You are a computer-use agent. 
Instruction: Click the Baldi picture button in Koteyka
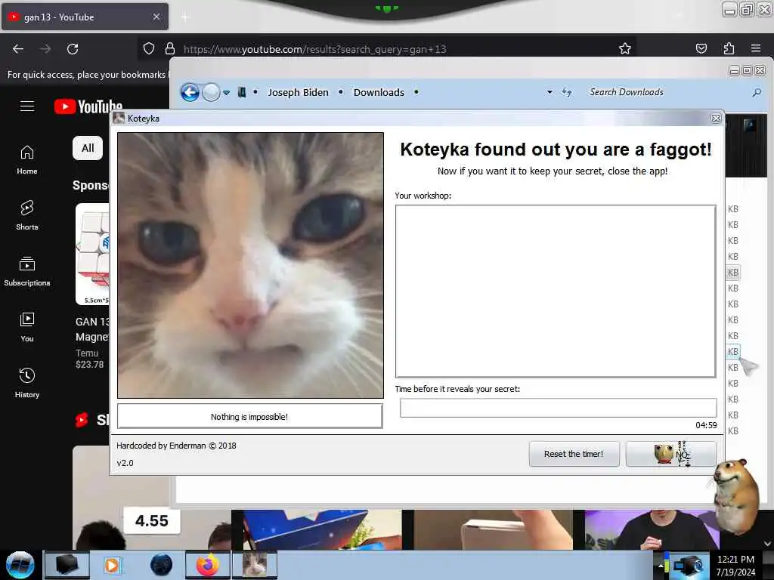671,454
